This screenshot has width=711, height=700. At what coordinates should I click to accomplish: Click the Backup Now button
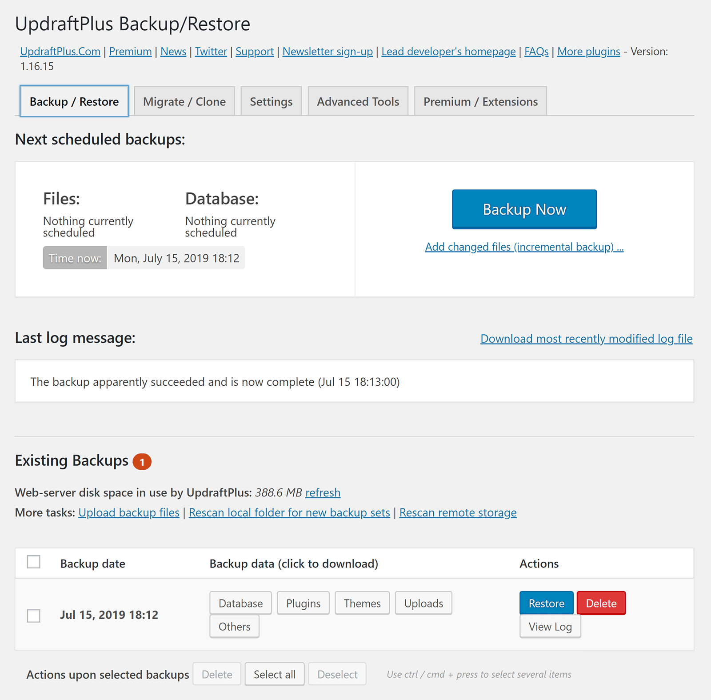(x=524, y=209)
